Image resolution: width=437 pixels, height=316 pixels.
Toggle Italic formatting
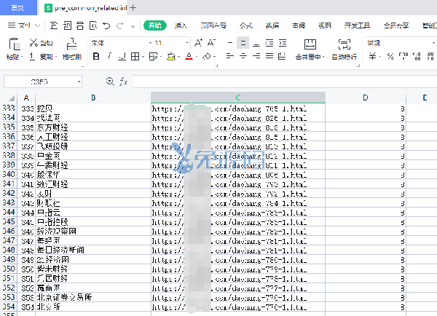[109, 57]
